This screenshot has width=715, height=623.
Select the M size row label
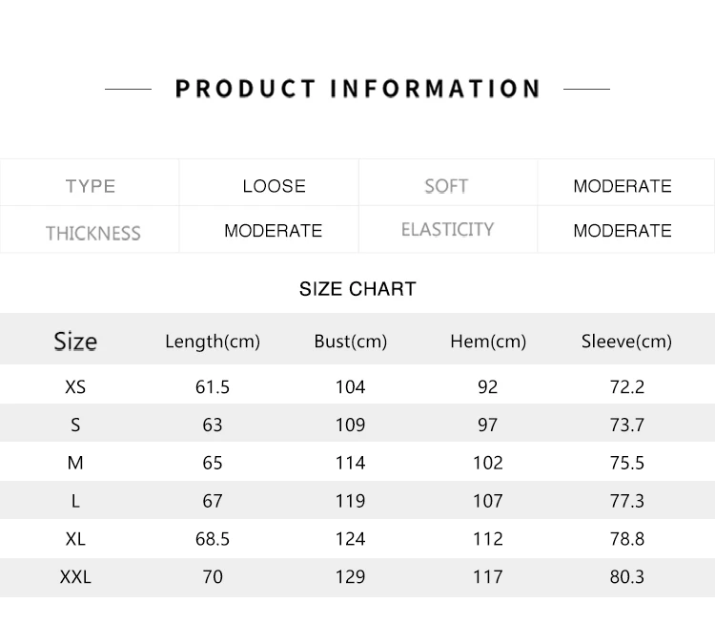[x=75, y=463]
